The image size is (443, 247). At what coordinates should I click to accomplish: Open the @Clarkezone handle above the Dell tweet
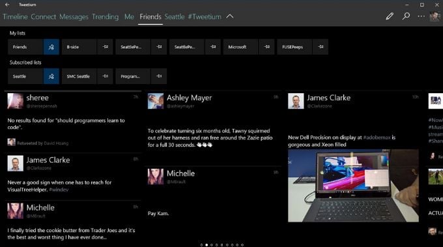(319, 106)
